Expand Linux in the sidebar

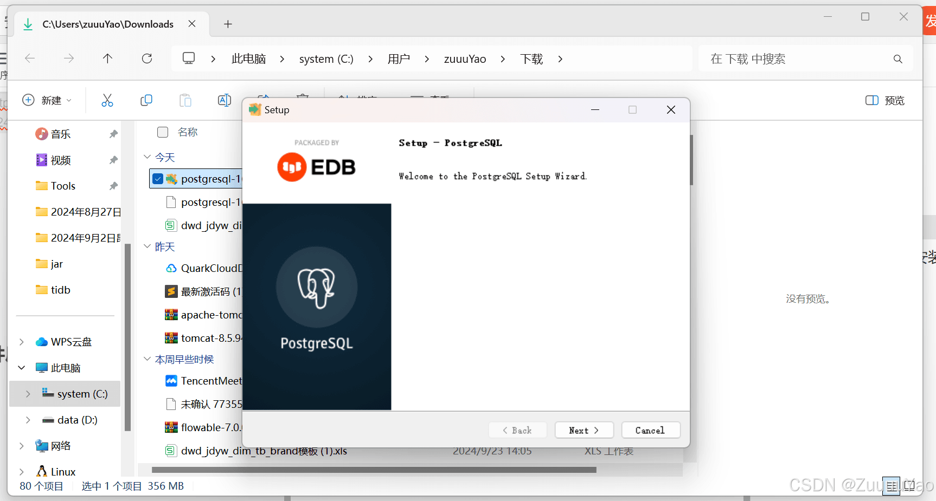click(22, 472)
